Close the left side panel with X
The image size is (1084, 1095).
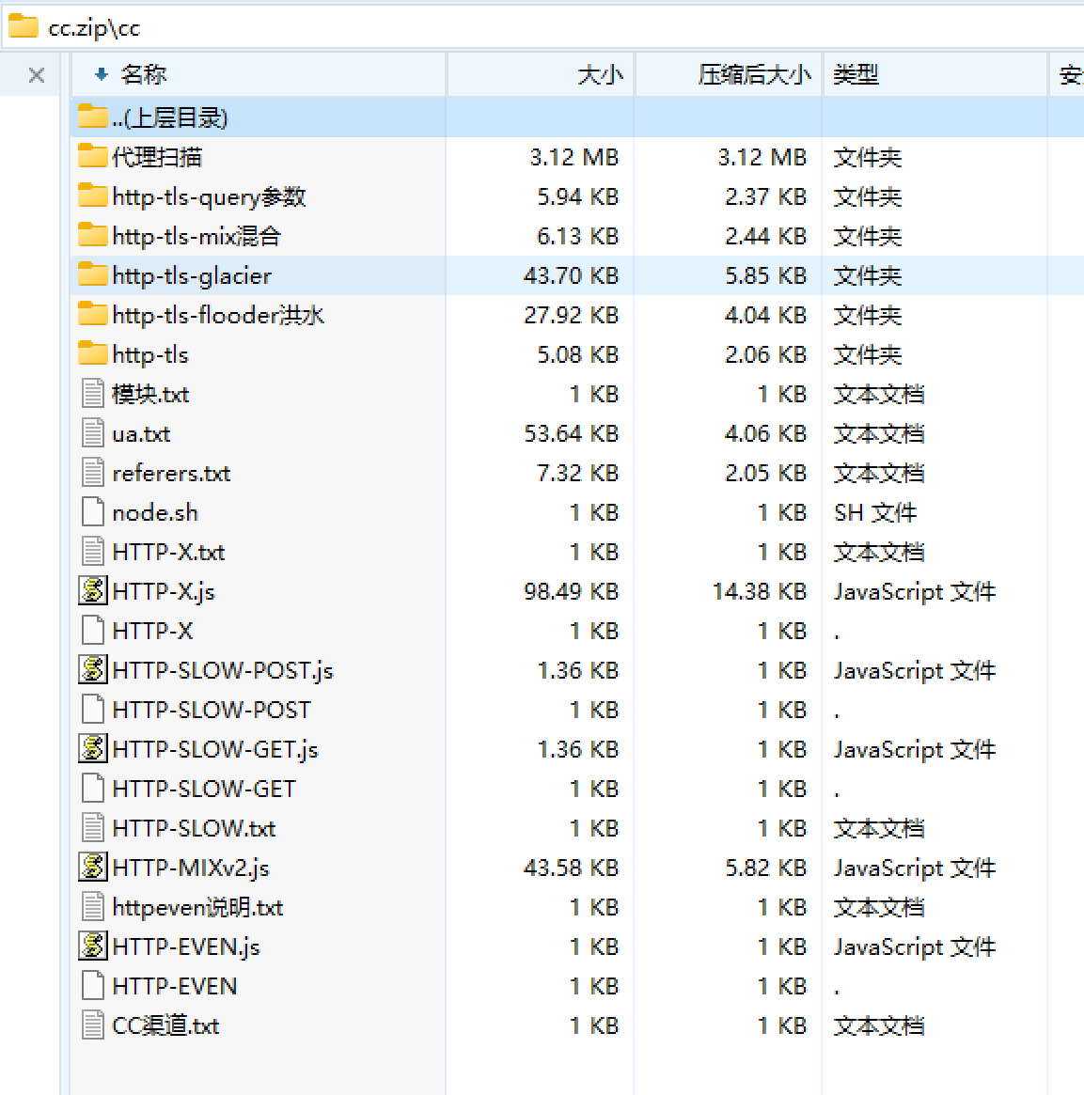click(x=37, y=75)
